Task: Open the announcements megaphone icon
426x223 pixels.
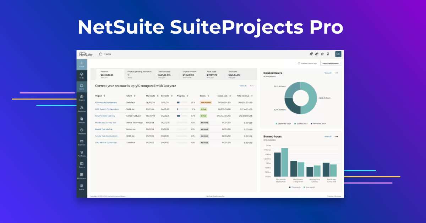Action: (317, 54)
